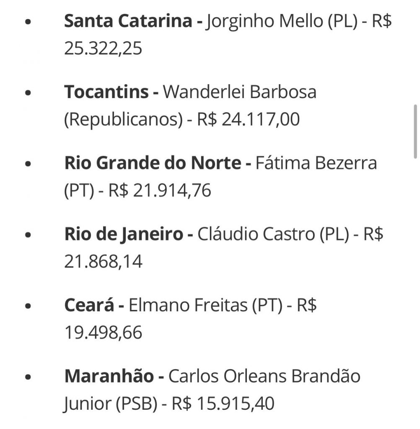This screenshot has height=429, width=420.
Task: Click the name Elmano Freitas
Action: (188, 305)
